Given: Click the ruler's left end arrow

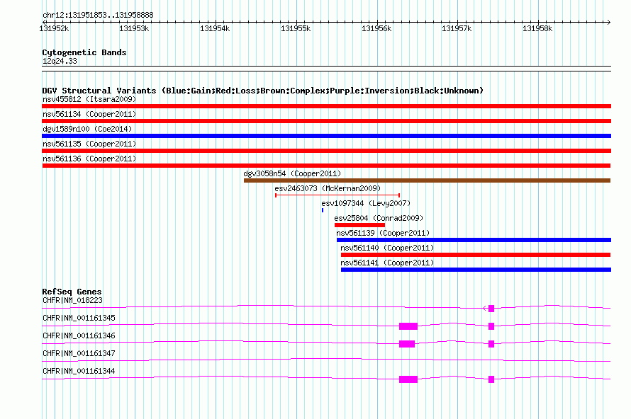Looking at the screenshot, I should click(x=44, y=22).
